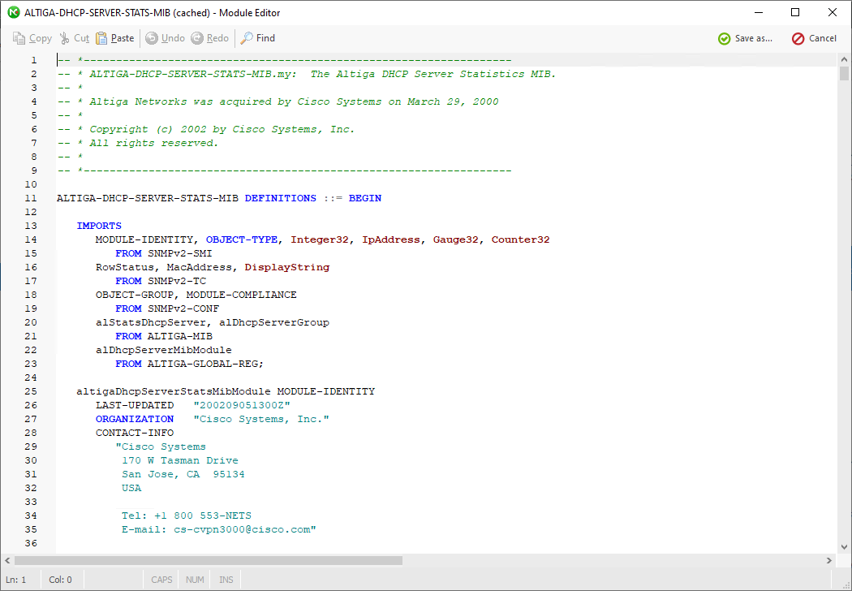The image size is (852, 591).
Task: Click the Redo arrow icon
Action: pos(197,38)
